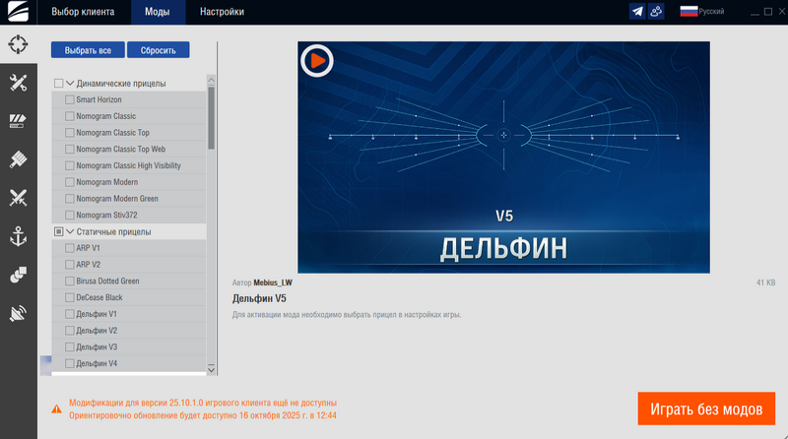Enable the Smart Horizon checkbox
The width and height of the screenshot is (788, 439).
(x=69, y=99)
